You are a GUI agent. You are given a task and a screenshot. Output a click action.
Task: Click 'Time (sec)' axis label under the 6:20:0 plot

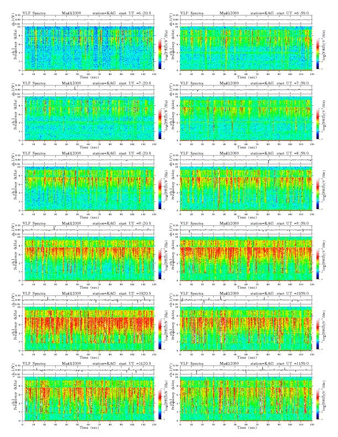[89, 77]
